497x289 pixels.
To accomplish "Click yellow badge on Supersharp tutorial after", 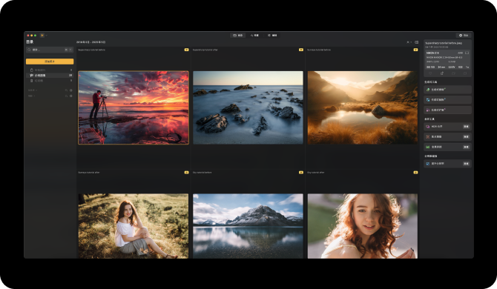I will click(x=301, y=50).
